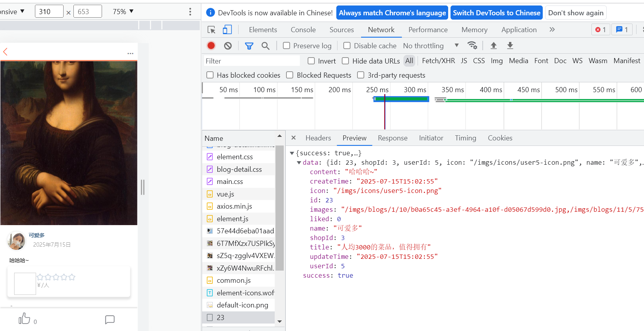Viewport: 644px width, 331px height.
Task: Open the responsive device dropdown
Action: click(13, 11)
